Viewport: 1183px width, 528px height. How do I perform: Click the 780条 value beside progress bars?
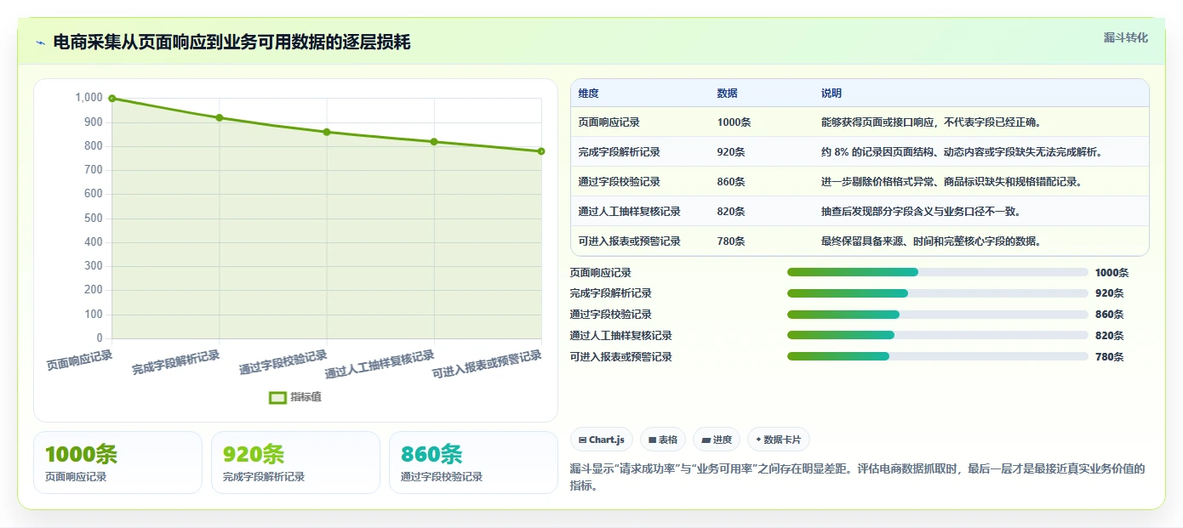click(x=1109, y=357)
